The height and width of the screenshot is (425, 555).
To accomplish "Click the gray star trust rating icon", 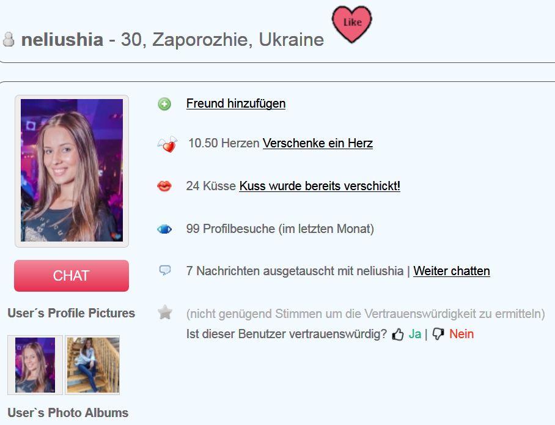I will [x=165, y=312].
